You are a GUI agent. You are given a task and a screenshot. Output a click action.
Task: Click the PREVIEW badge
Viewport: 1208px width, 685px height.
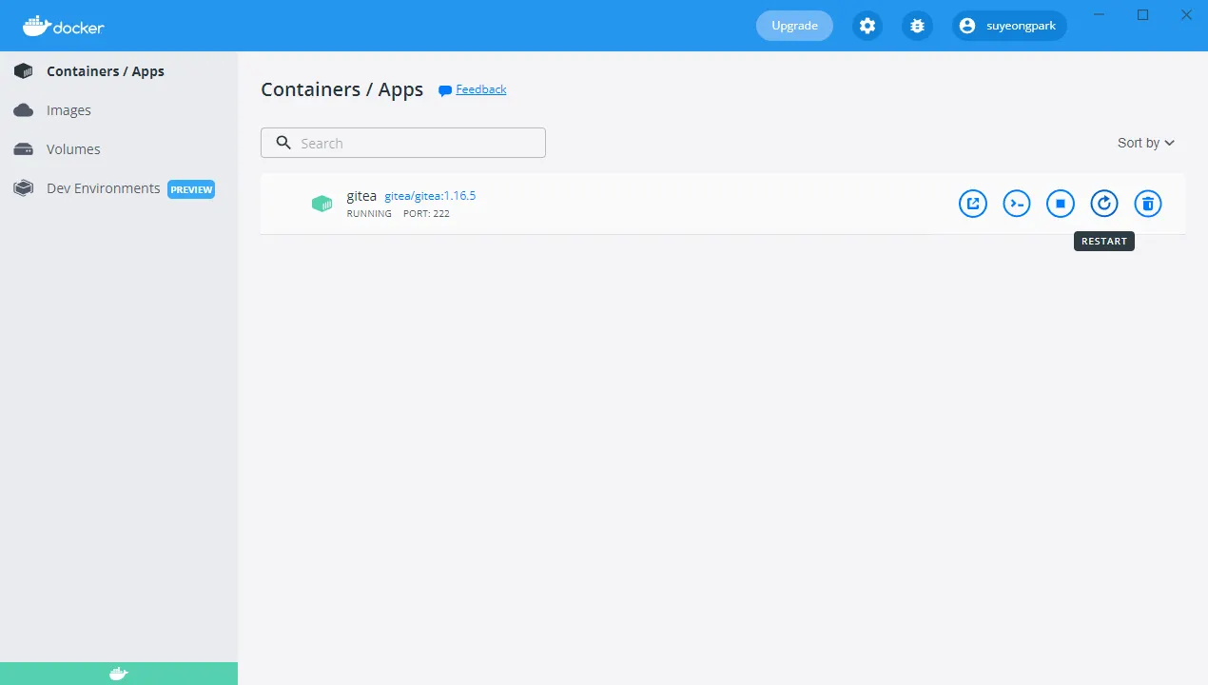pyautogui.click(x=191, y=189)
